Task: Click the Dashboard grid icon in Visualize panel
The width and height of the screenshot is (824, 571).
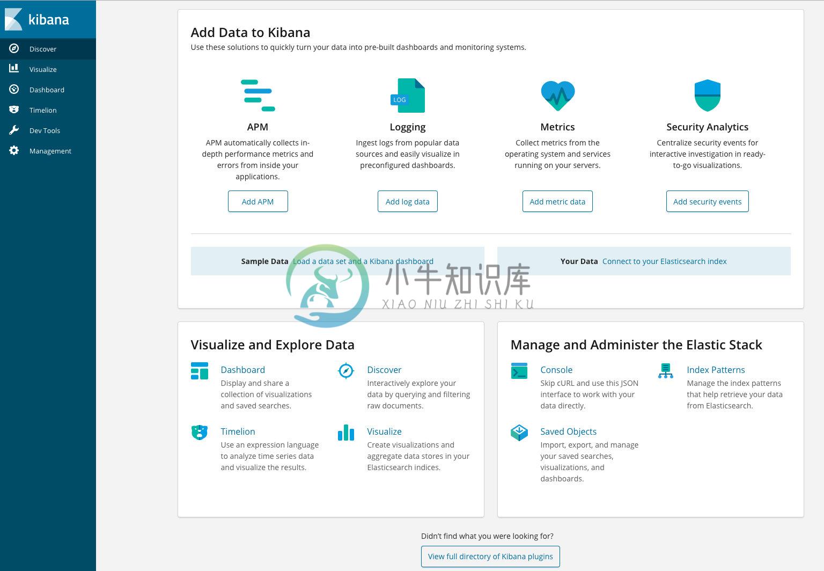Action: pyautogui.click(x=200, y=371)
